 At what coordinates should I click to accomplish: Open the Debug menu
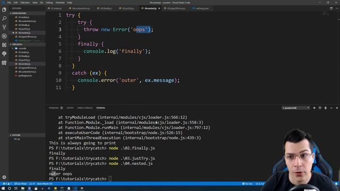click(x=49, y=3)
